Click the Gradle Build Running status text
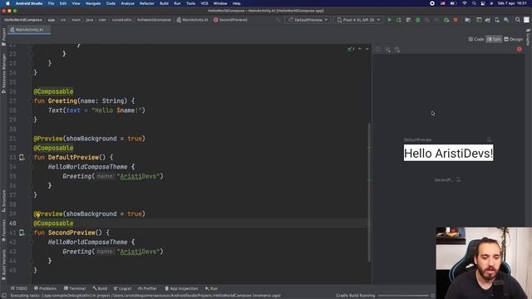The width and height of the screenshot is (532, 299). point(355,296)
